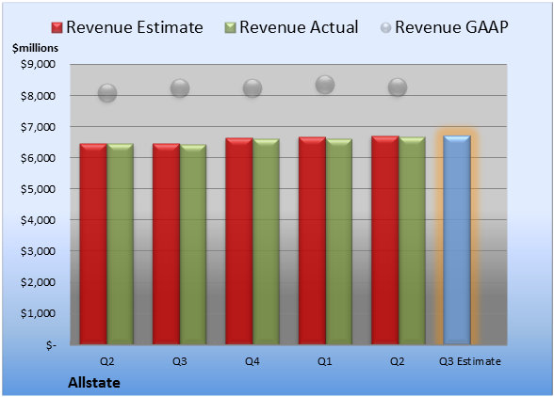This screenshot has height=397, width=554.
Task: Click the blue Q3 Estimate bar
Action: pos(457,240)
